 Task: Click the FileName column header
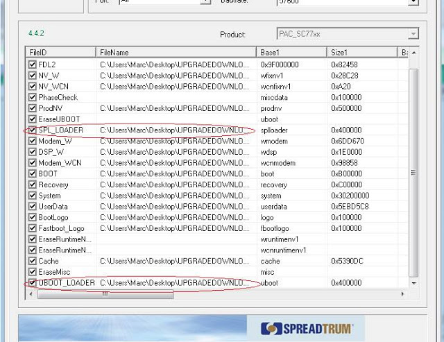coord(176,53)
